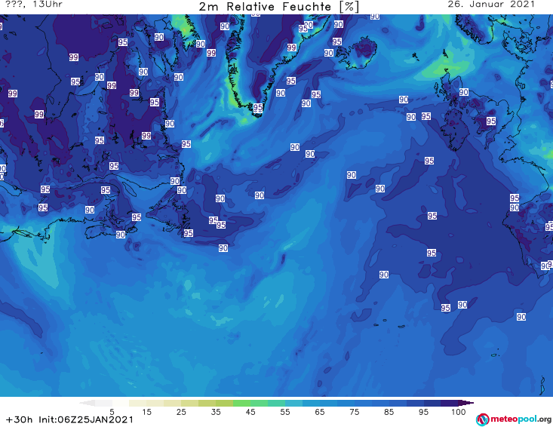Click the purple arrow tip ending the colorbar
This screenshot has width=553, height=427.
[466, 403]
